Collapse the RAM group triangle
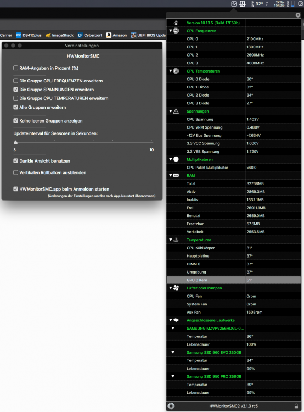Image resolution: width=304 pixels, height=412 pixels. 170,175
